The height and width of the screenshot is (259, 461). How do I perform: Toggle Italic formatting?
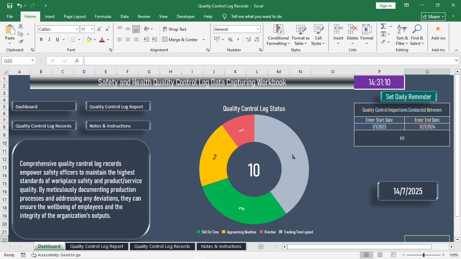[49, 39]
